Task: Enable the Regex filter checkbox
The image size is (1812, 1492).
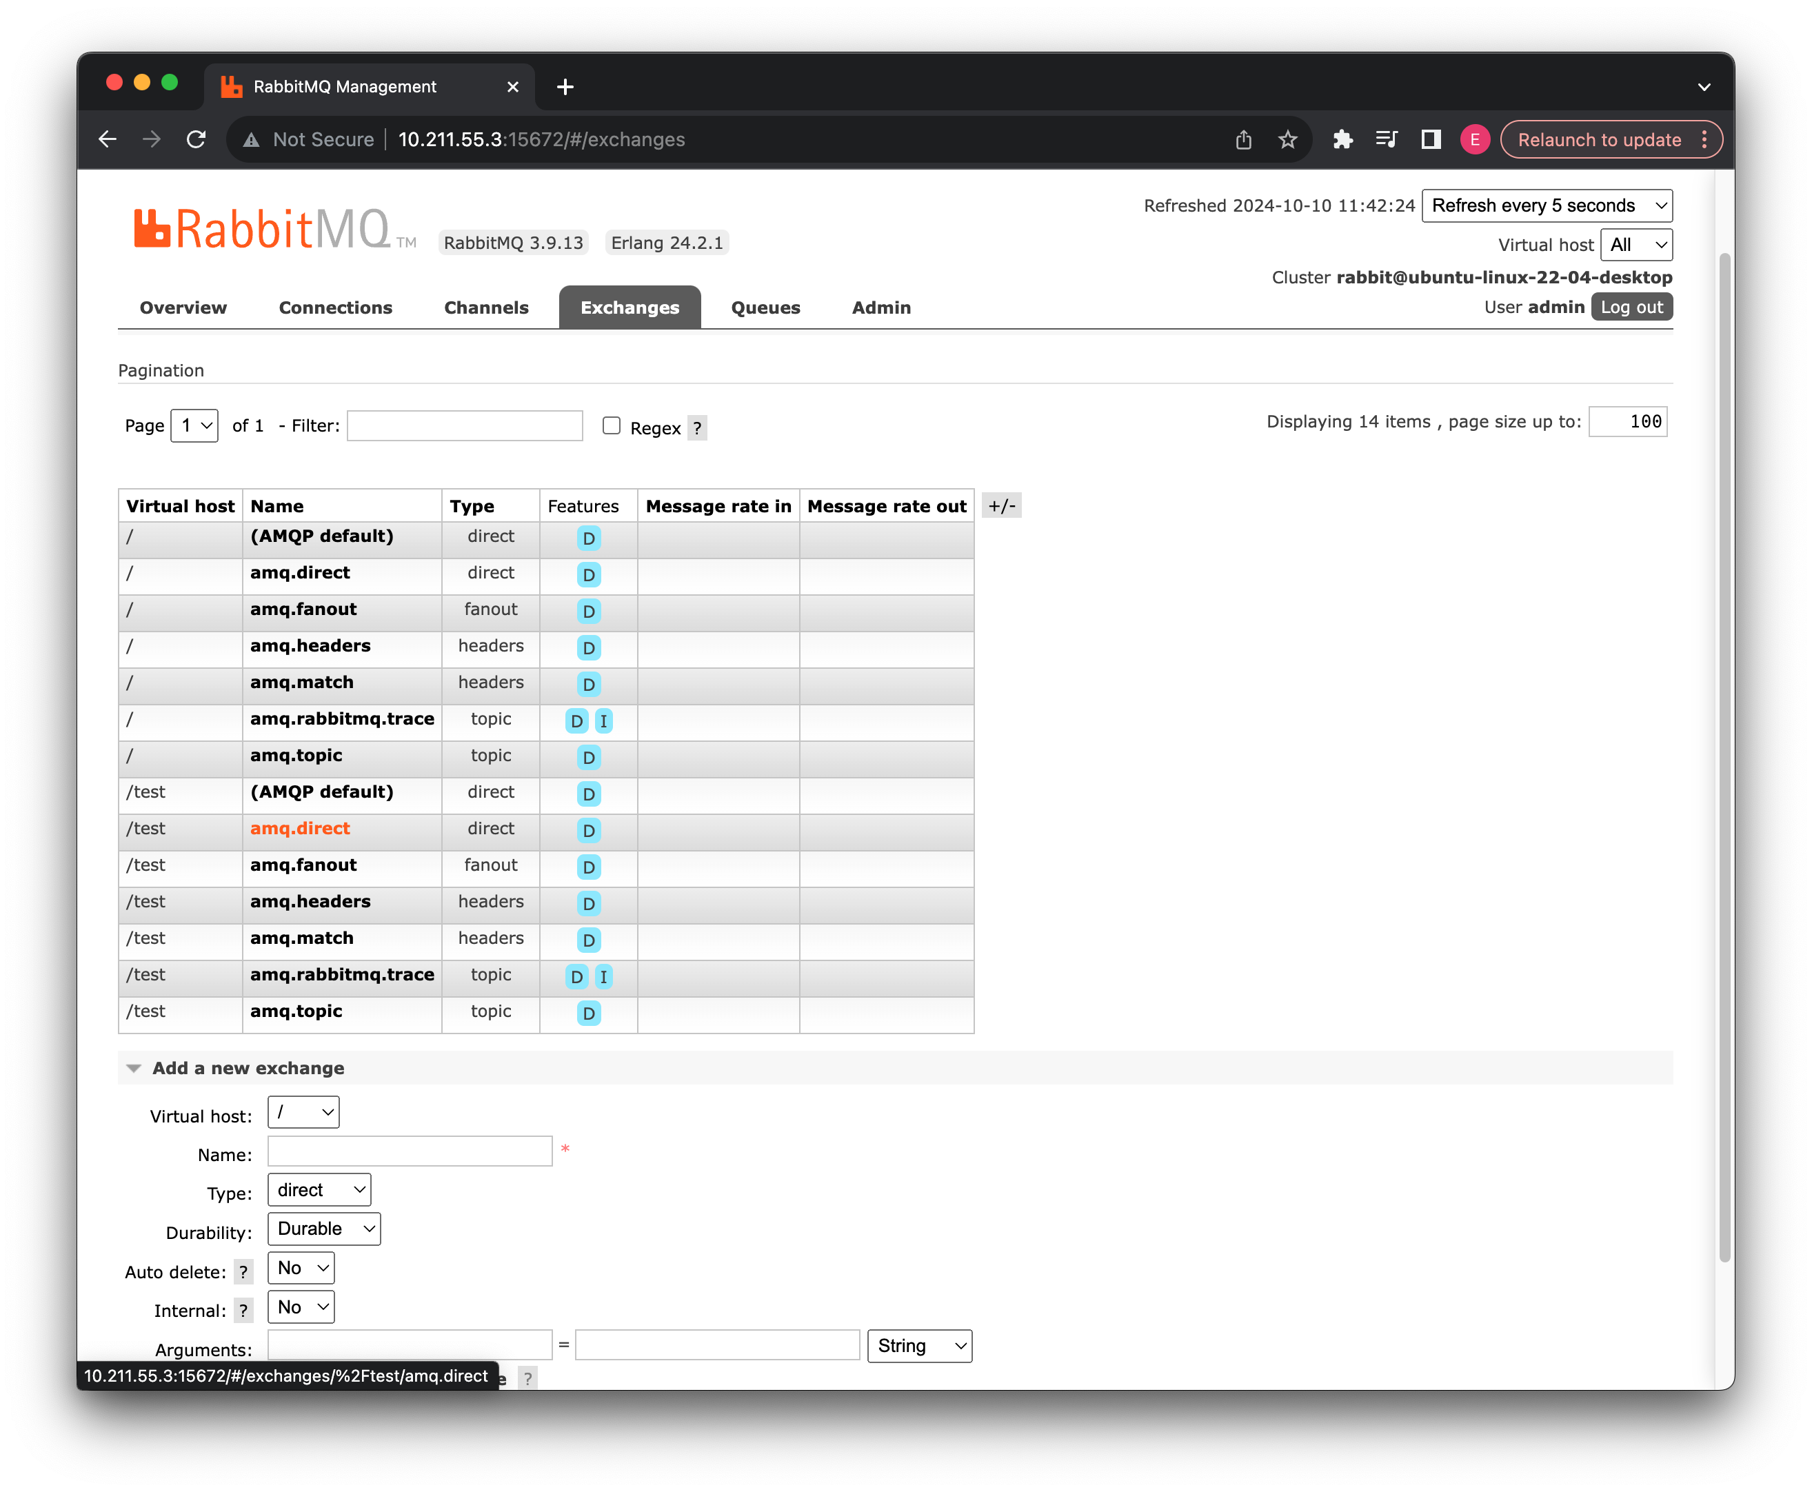Action: [611, 425]
